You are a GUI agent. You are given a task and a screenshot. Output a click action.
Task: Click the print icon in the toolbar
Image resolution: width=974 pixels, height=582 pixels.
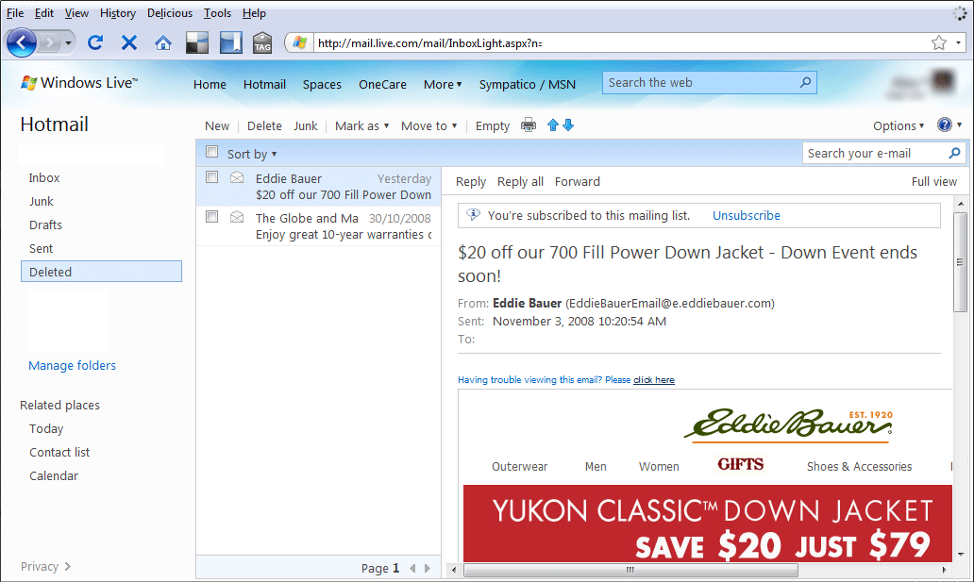coord(529,125)
